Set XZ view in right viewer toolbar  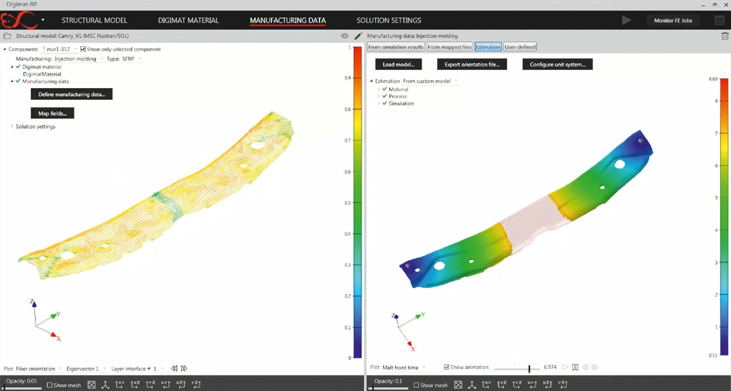[x=502, y=385]
